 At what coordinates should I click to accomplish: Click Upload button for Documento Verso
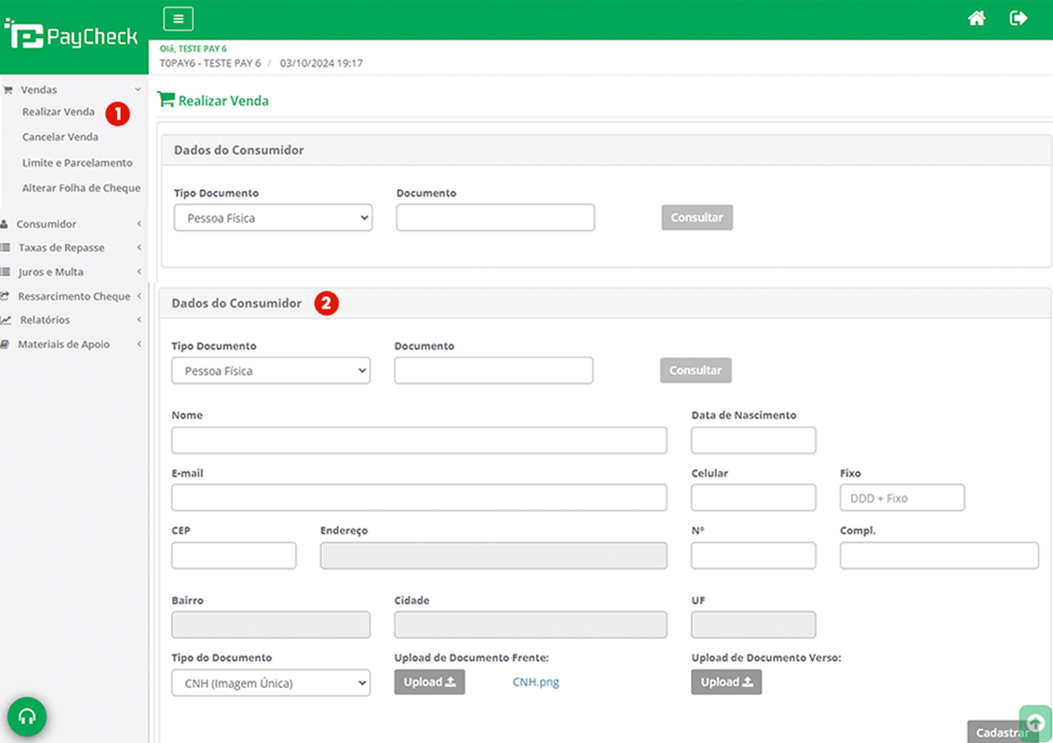click(x=726, y=682)
